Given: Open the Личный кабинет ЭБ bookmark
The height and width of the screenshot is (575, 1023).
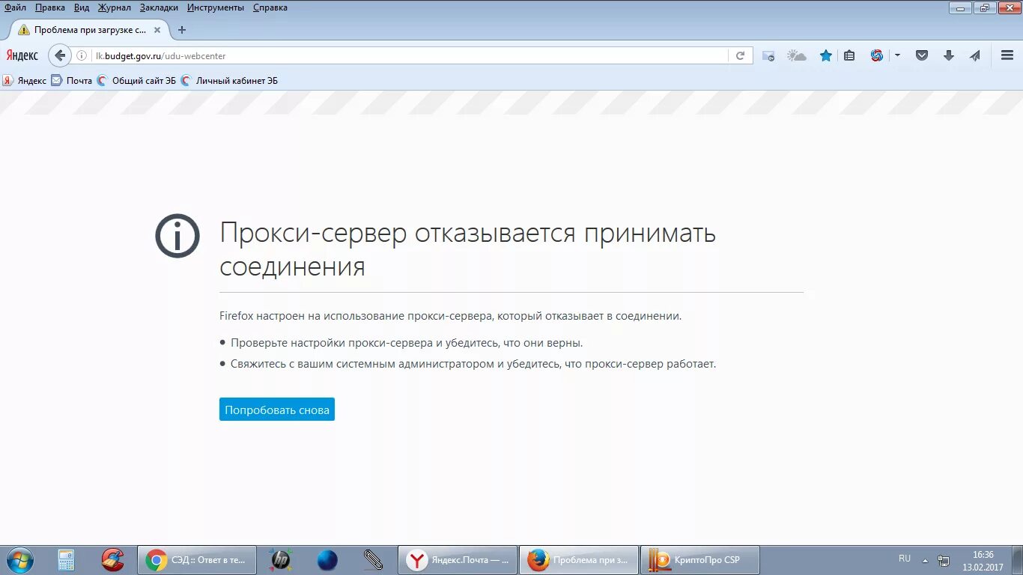Looking at the screenshot, I should [x=229, y=81].
